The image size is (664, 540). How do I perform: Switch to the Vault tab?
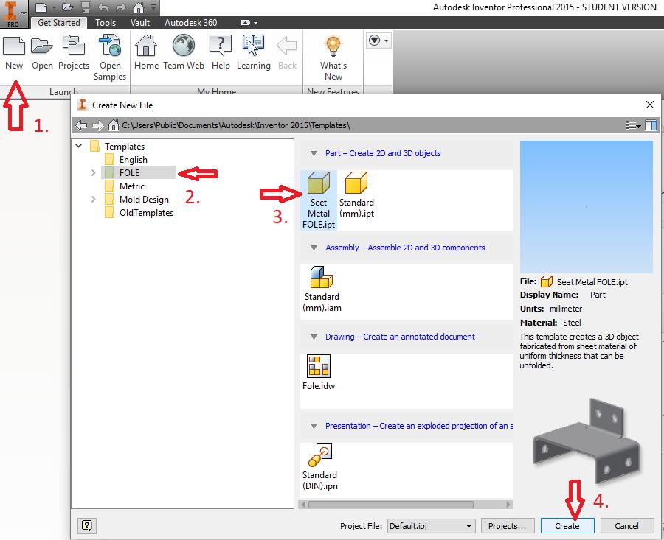[139, 23]
